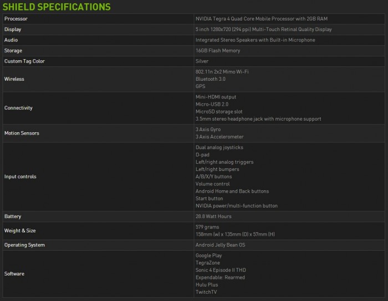The width and height of the screenshot is (388, 301).
Task: Click the TwitchTV software entry
Action: (206, 292)
